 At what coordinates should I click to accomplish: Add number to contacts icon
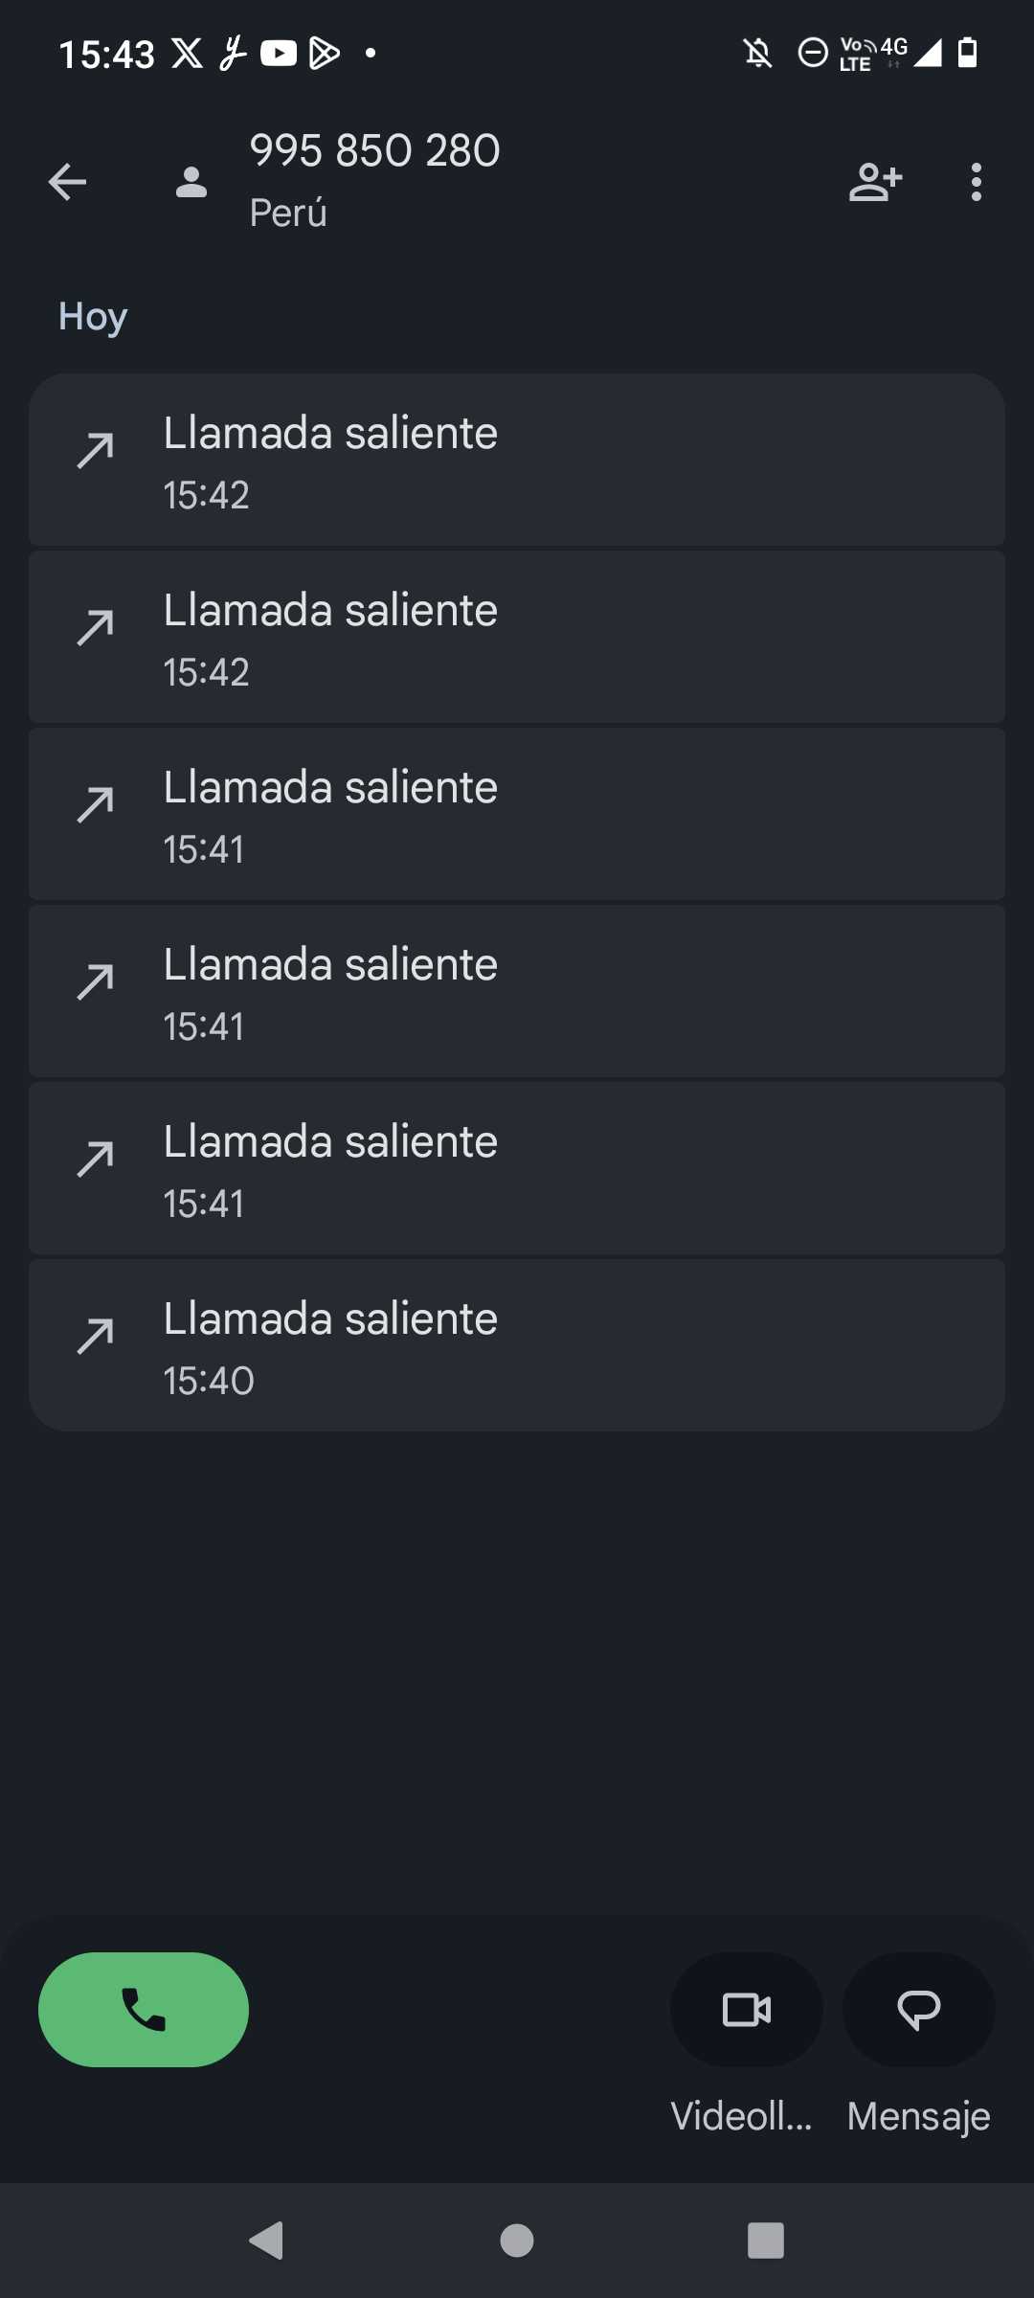875,182
